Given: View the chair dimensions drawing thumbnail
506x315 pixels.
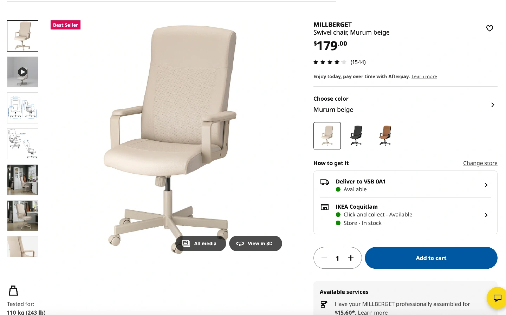Looking at the screenshot, I should (x=22, y=108).
